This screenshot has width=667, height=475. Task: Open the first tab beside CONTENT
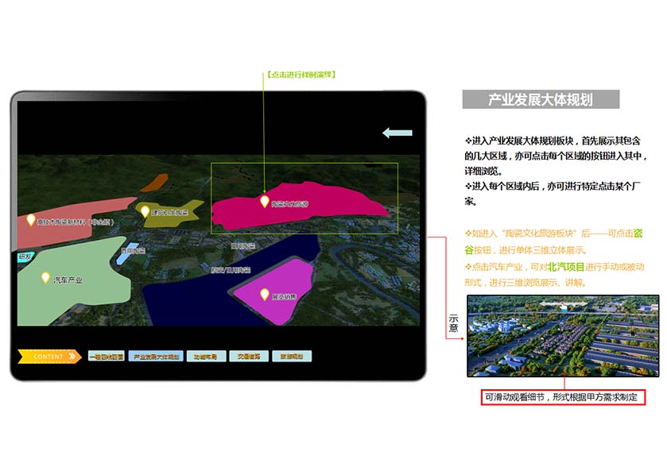(106, 357)
